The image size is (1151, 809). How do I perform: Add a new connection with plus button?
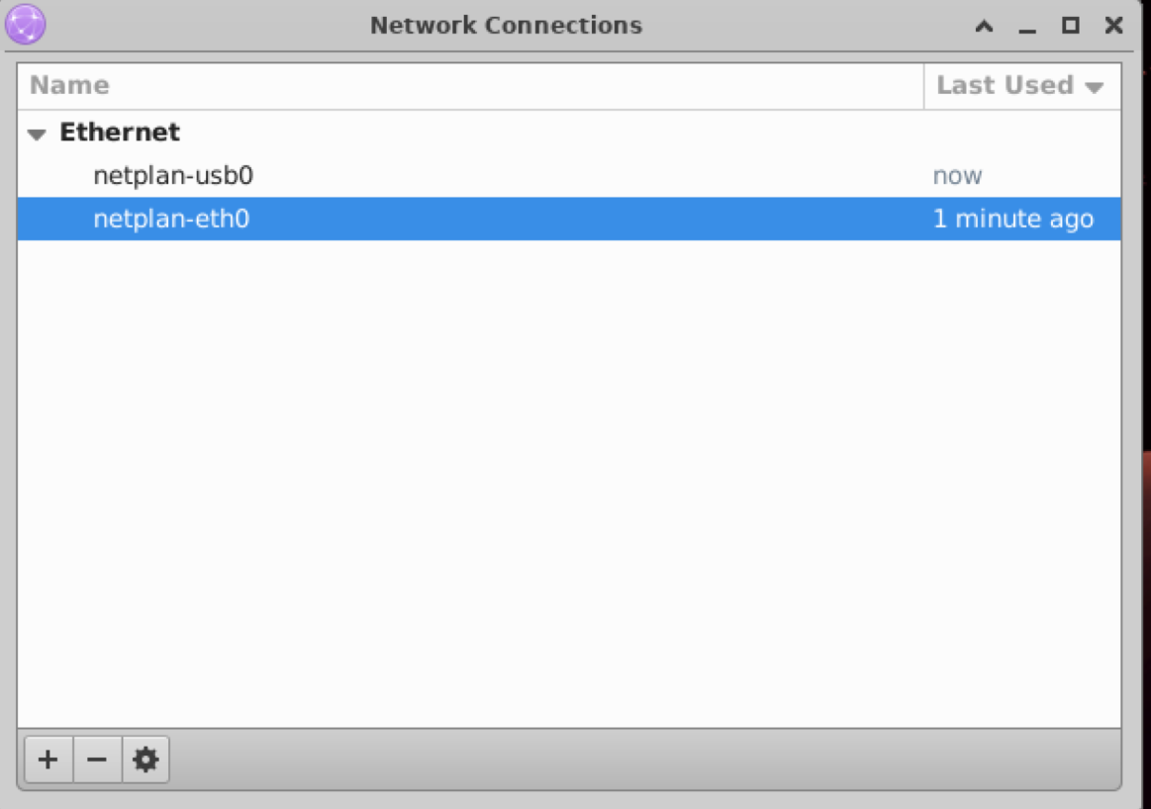click(x=48, y=760)
